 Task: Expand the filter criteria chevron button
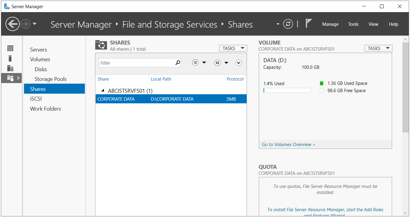pyautogui.click(x=239, y=63)
